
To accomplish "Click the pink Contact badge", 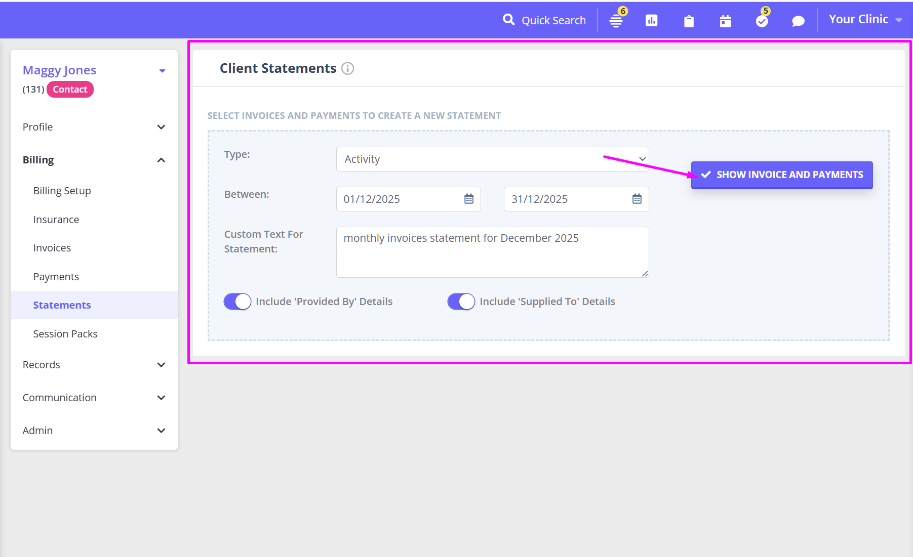I will click(70, 90).
